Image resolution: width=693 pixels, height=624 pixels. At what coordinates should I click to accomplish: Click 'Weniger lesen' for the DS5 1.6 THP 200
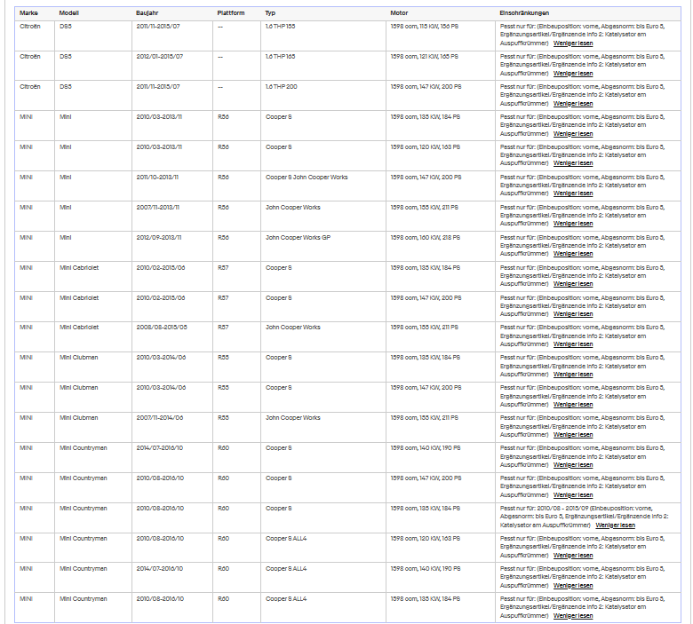click(573, 104)
